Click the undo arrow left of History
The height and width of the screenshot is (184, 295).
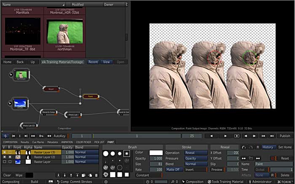tap(244, 147)
